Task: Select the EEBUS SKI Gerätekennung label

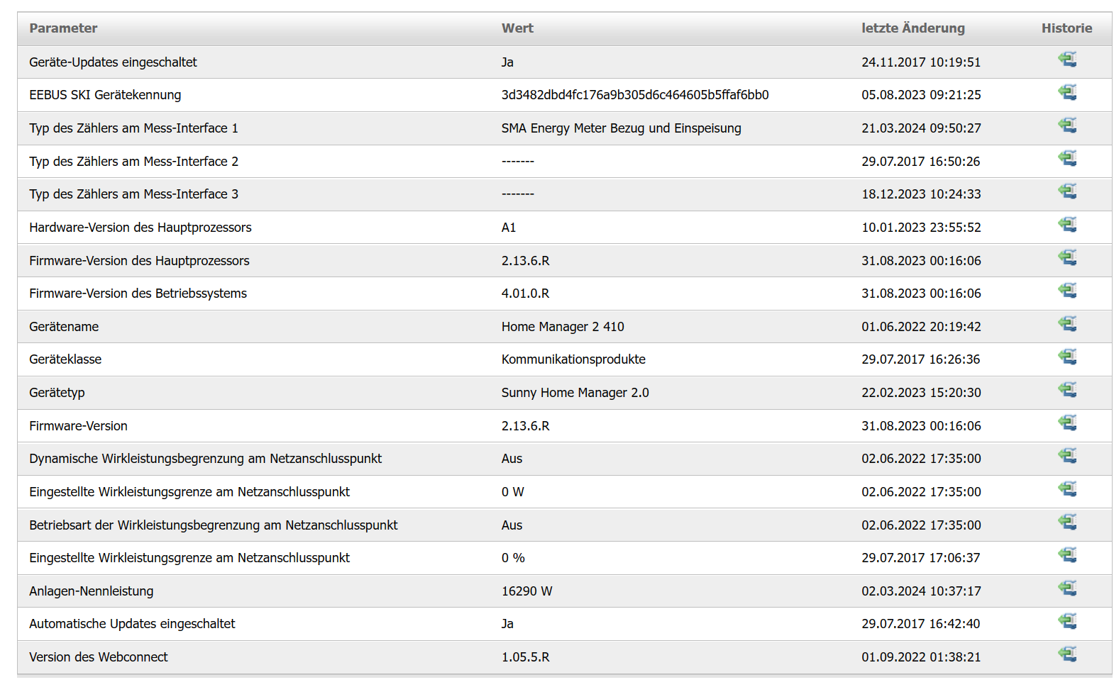Action: [105, 95]
